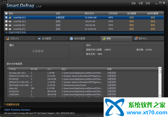Viewport: 168px width, 117px height.
Task: Click the bar chart icon on 报告 tab
Action: point(104,38)
